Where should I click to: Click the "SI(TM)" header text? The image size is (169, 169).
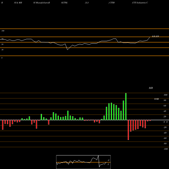click(x=64, y=3)
